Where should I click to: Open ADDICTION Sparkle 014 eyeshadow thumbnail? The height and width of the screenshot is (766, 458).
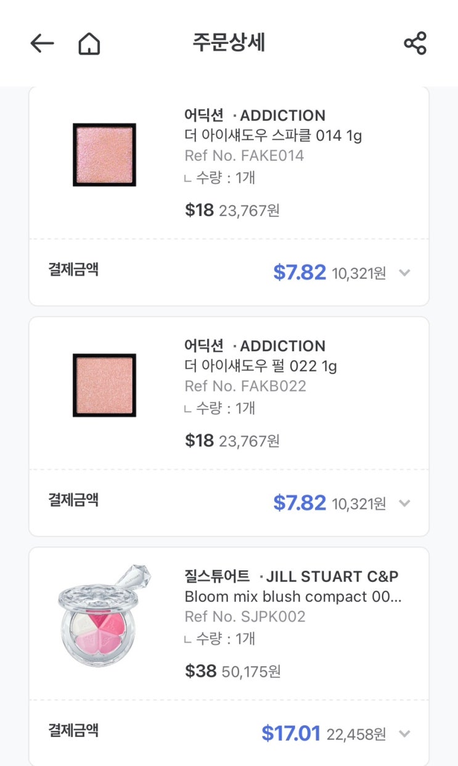click(x=104, y=155)
